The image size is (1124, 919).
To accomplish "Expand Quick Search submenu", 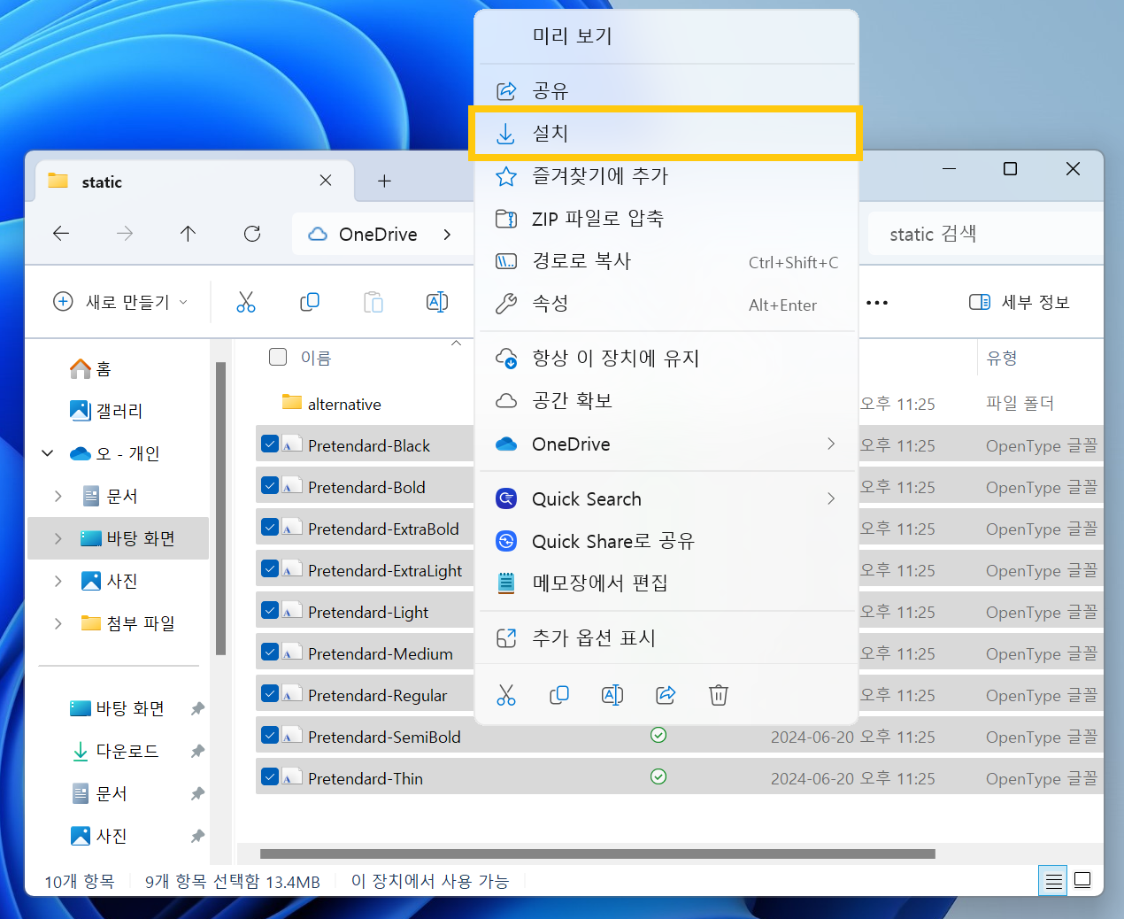I will [x=831, y=498].
